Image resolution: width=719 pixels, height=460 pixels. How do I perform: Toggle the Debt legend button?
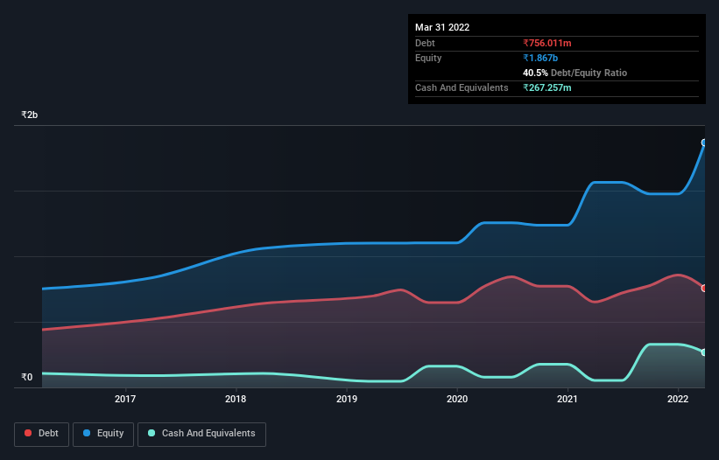point(42,434)
